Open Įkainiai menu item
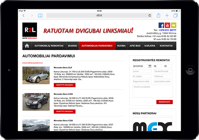 pyautogui.click(x=73, y=46)
